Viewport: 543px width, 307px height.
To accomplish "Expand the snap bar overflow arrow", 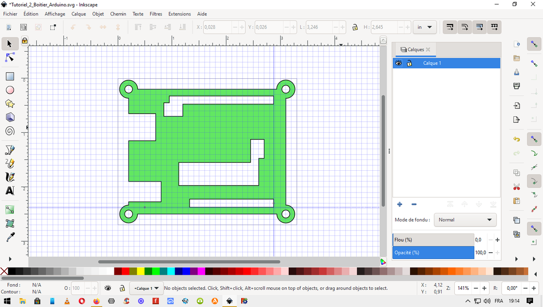I will coord(534,259).
